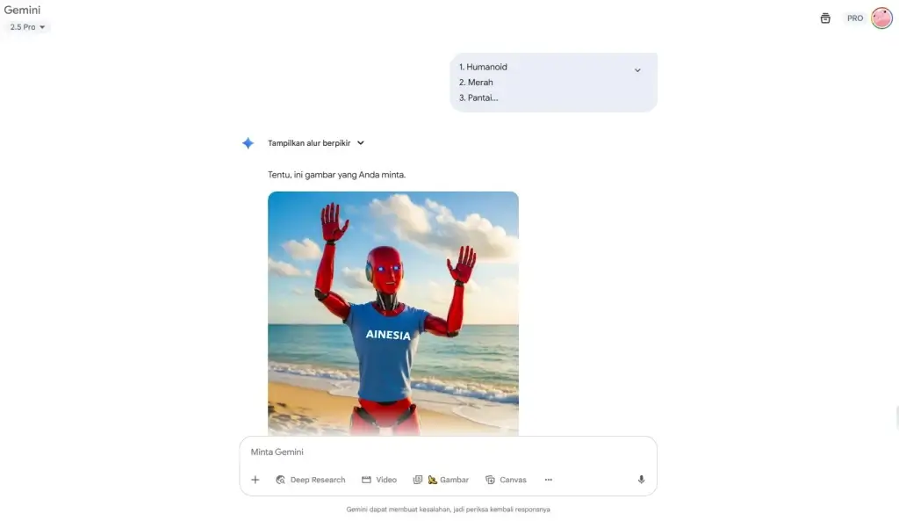The height and width of the screenshot is (521, 899).
Task: Click the Minta Gemini input field
Action: coord(449,452)
